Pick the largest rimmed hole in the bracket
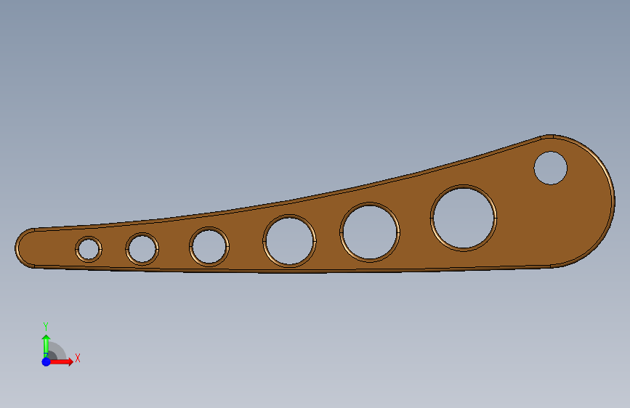This screenshot has width=630, height=408. coord(464,218)
